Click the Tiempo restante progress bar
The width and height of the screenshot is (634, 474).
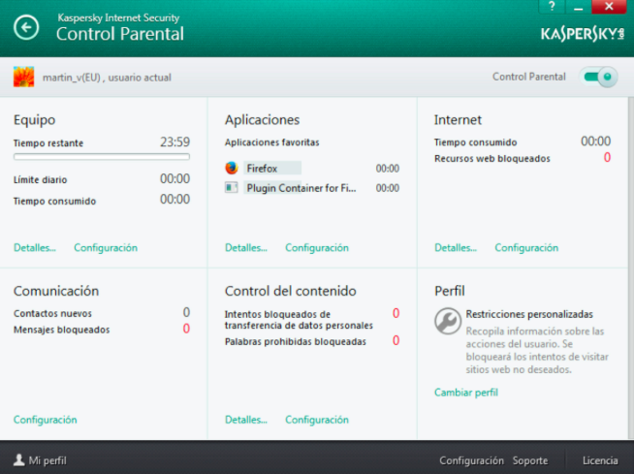click(x=102, y=157)
